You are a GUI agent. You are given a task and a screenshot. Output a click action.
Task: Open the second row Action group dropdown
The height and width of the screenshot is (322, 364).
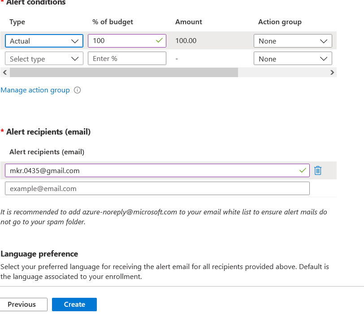(293, 59)
